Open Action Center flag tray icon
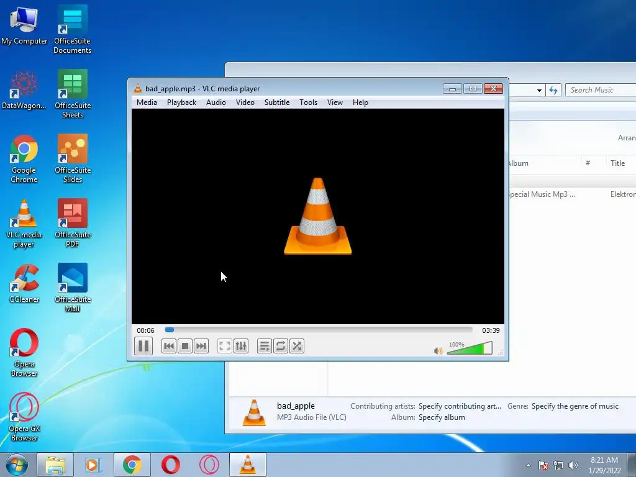636x477 pixels. pos(543,465)
